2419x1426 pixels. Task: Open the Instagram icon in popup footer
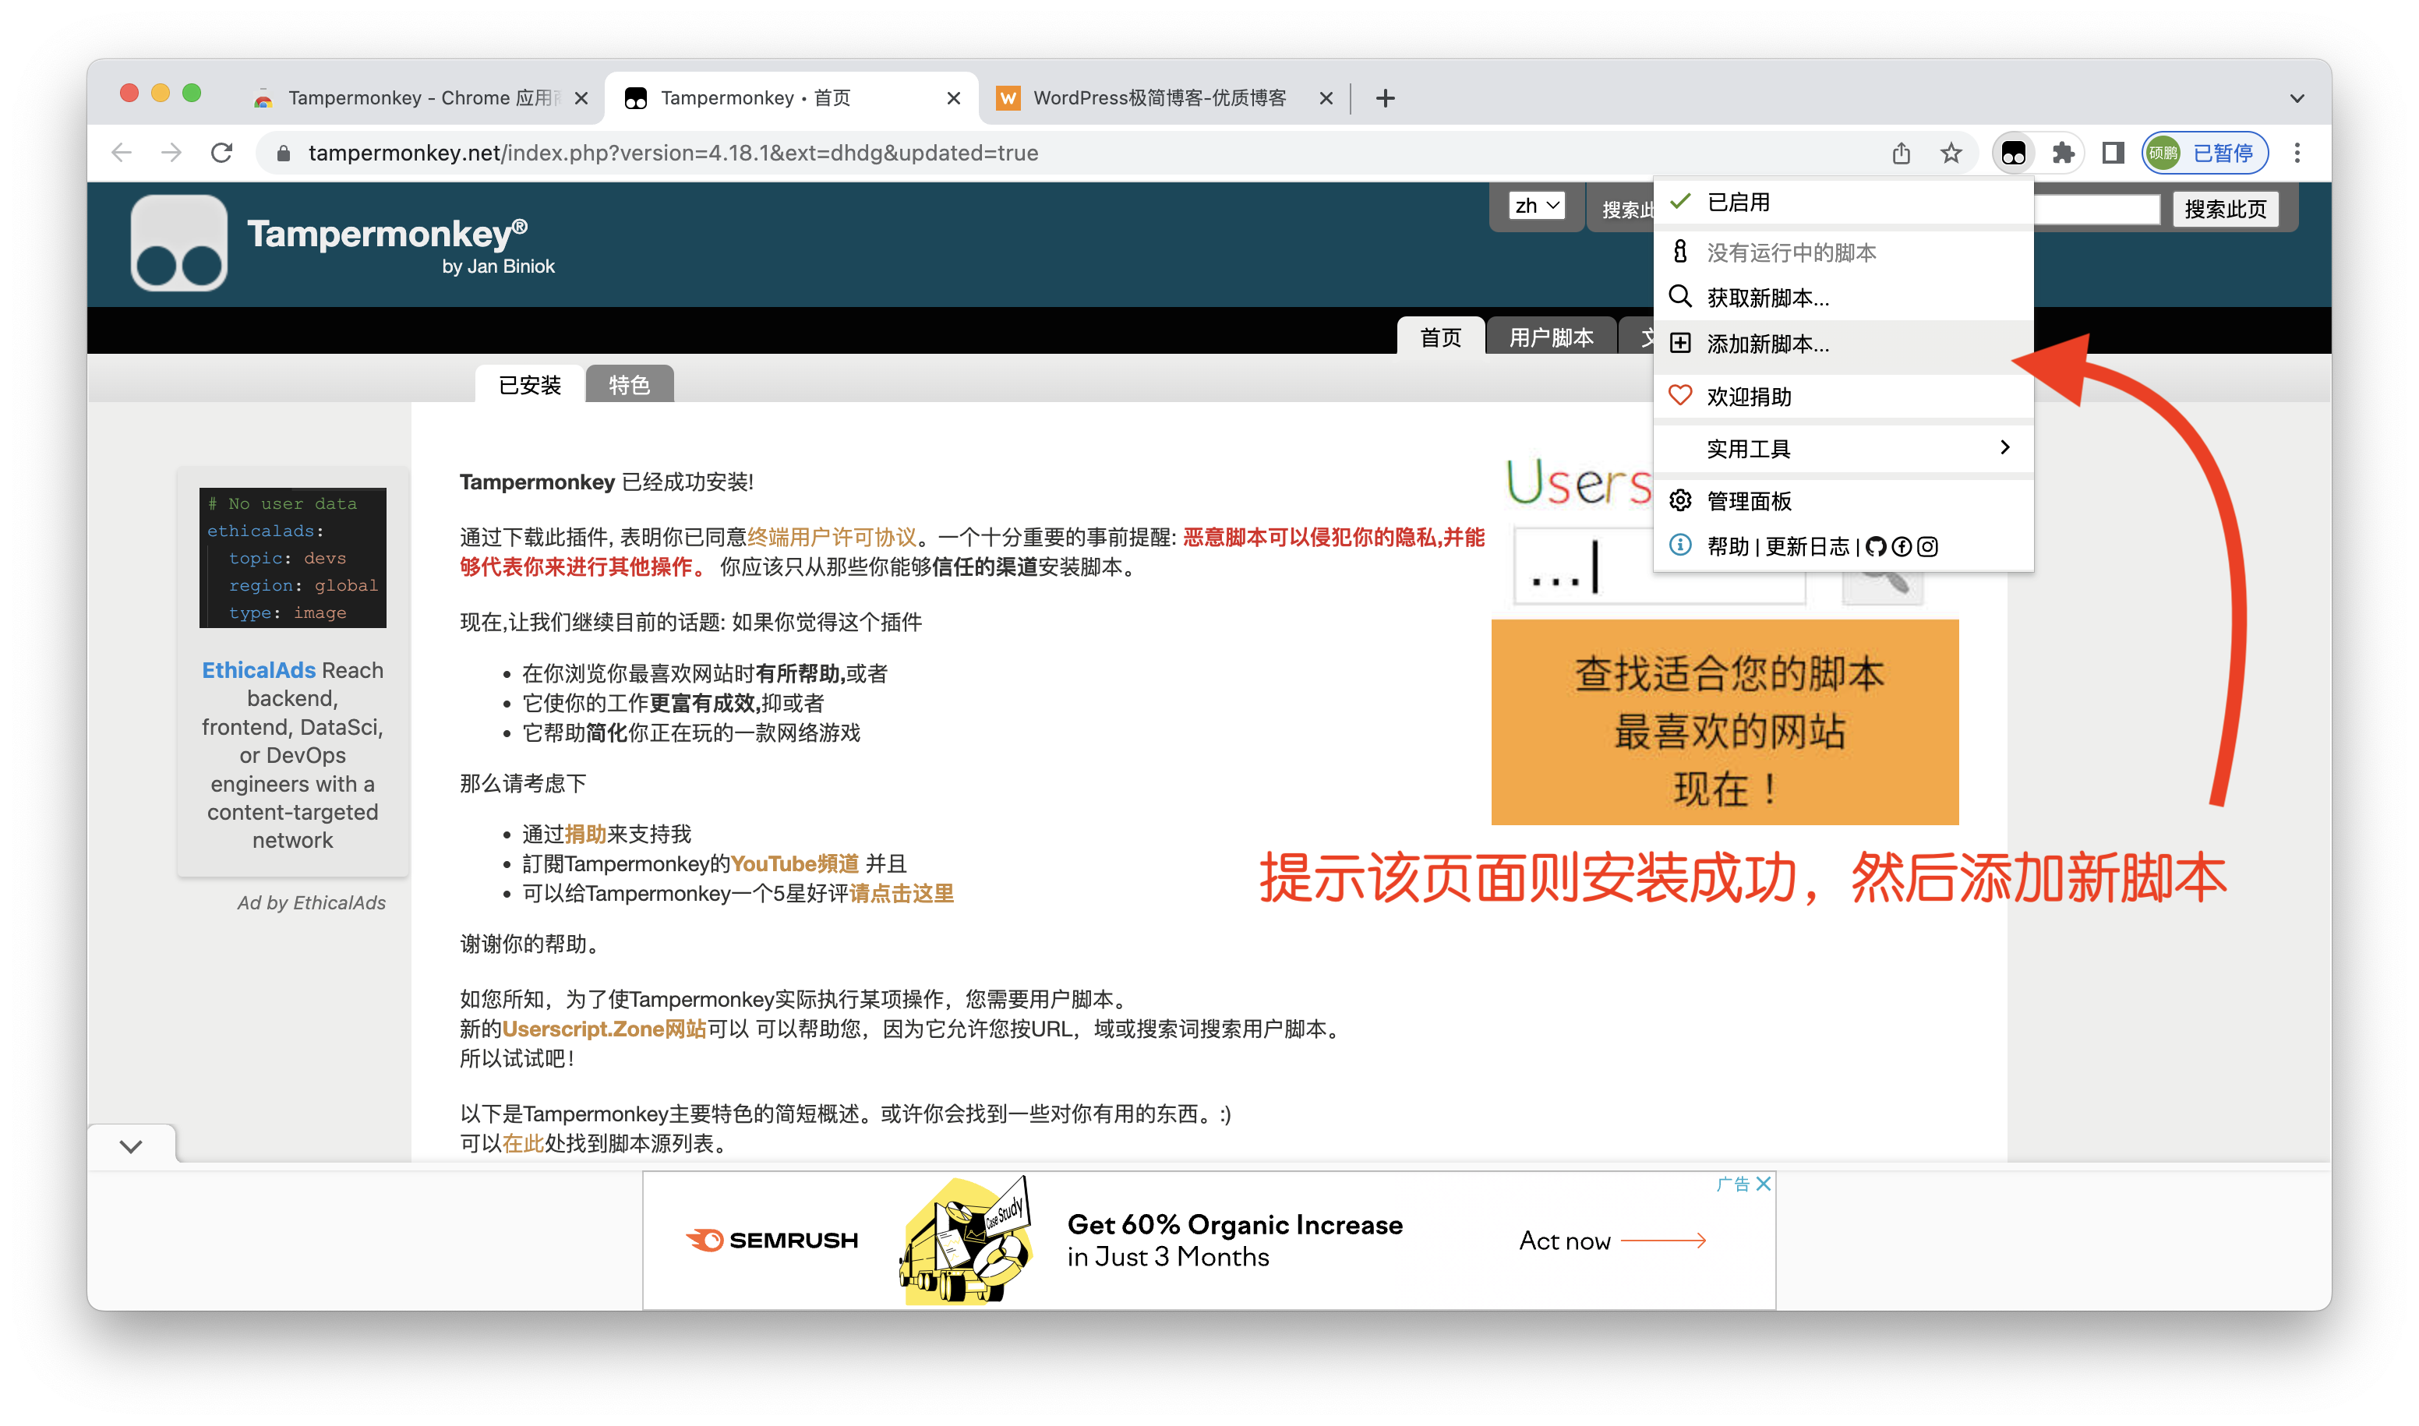click(1927, 547)
